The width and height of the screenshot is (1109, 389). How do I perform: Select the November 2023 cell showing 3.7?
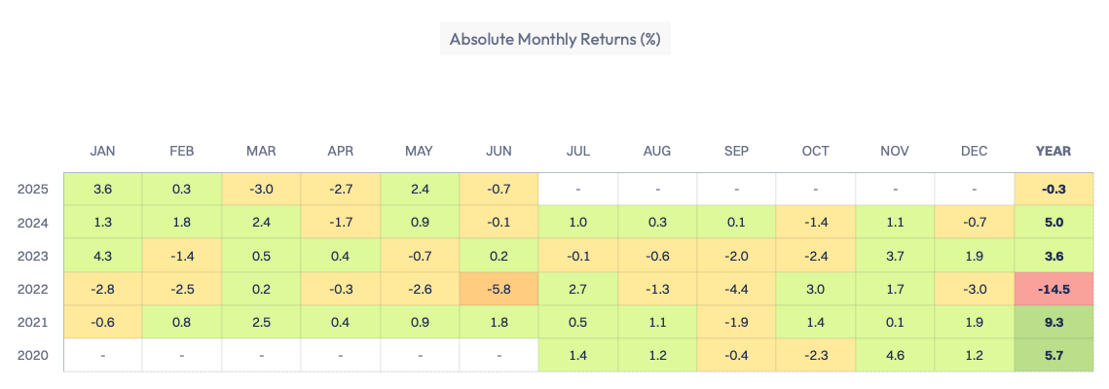(895, 256)
